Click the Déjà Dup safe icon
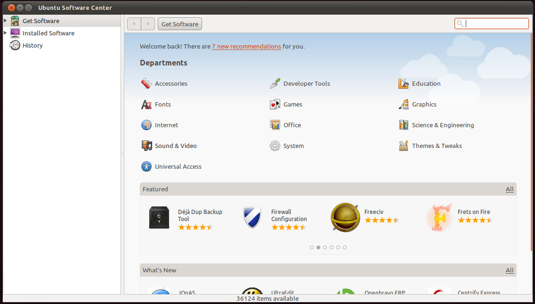Image resolution: width=535 pixels, height=304 pixels. pos(159,218)
